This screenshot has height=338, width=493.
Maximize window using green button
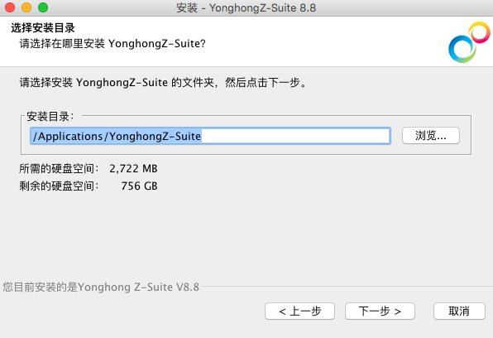click(x=43, y=7)
